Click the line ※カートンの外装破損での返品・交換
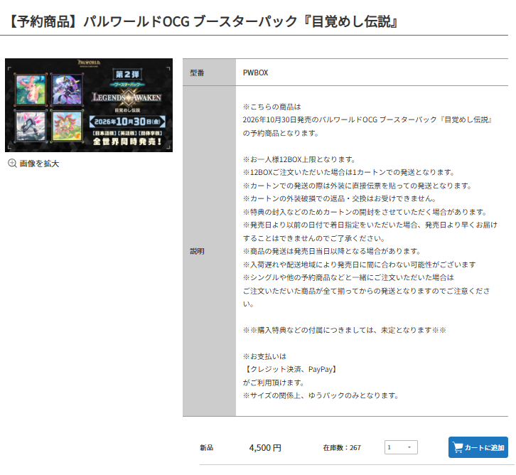This screenshot has height=475, width=516. pyautogui.click(x=340, y=199)
